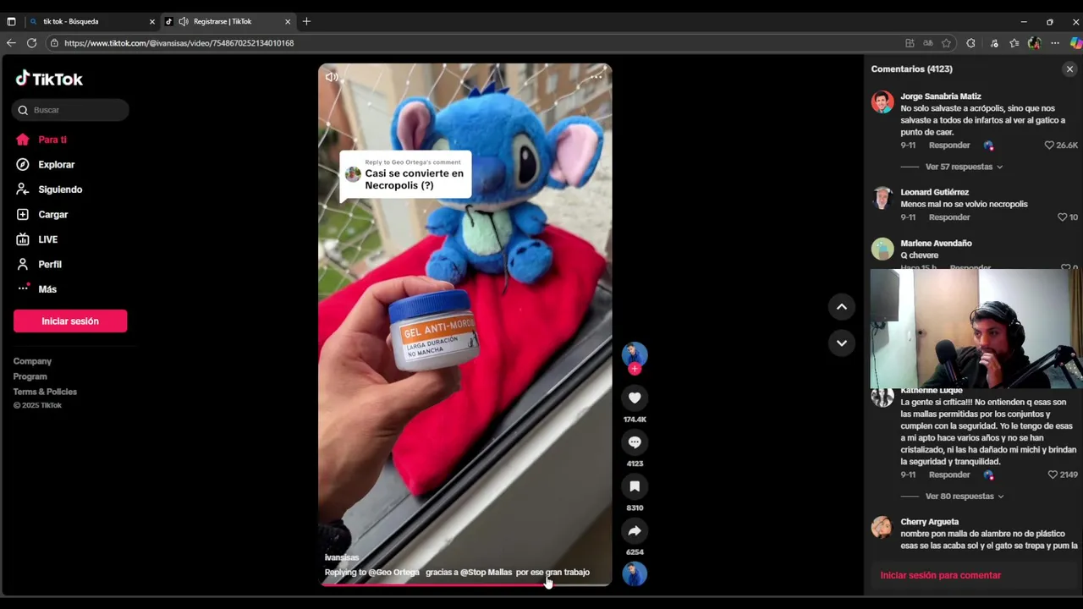Click the TikTok logo
The image size is (1083, 609).
(x=49, y=79)
